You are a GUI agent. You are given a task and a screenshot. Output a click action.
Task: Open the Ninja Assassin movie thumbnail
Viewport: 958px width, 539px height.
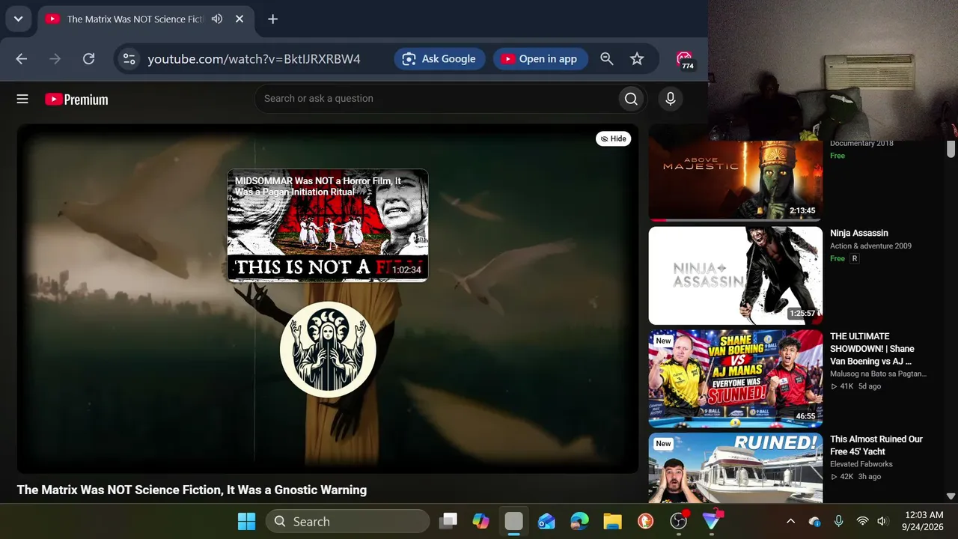735,275
